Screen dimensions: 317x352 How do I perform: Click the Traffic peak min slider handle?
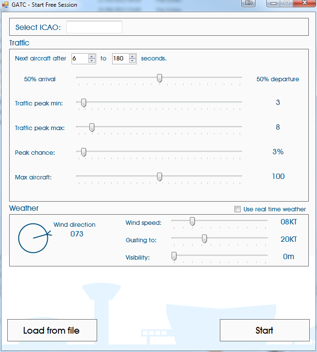(x=84, y=103)
